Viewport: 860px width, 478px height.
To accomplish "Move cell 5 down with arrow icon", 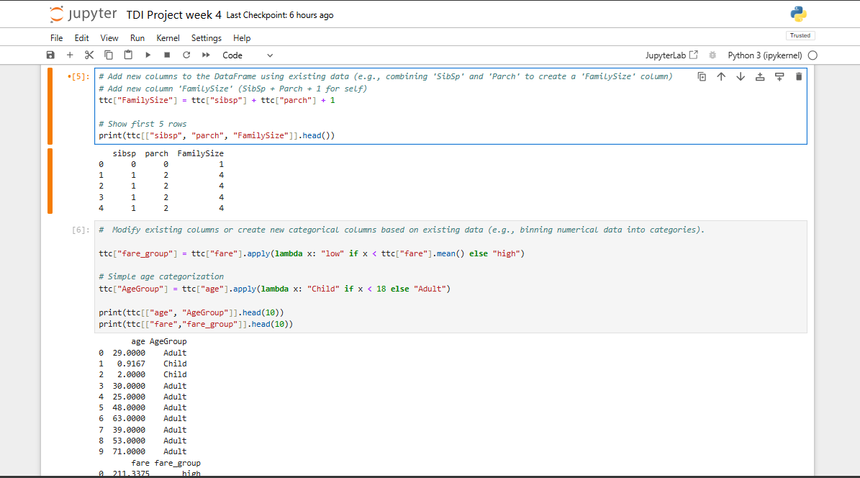I will (741, 77).
